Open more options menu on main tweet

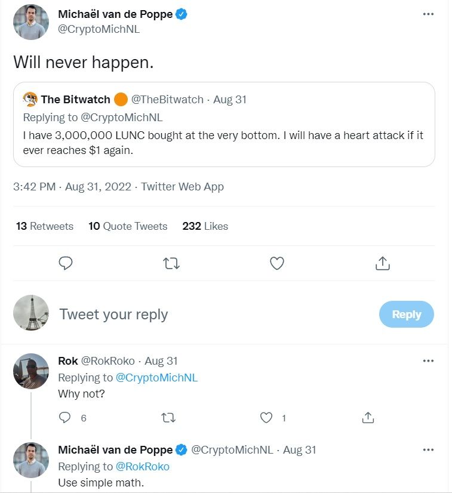[428, 14]
